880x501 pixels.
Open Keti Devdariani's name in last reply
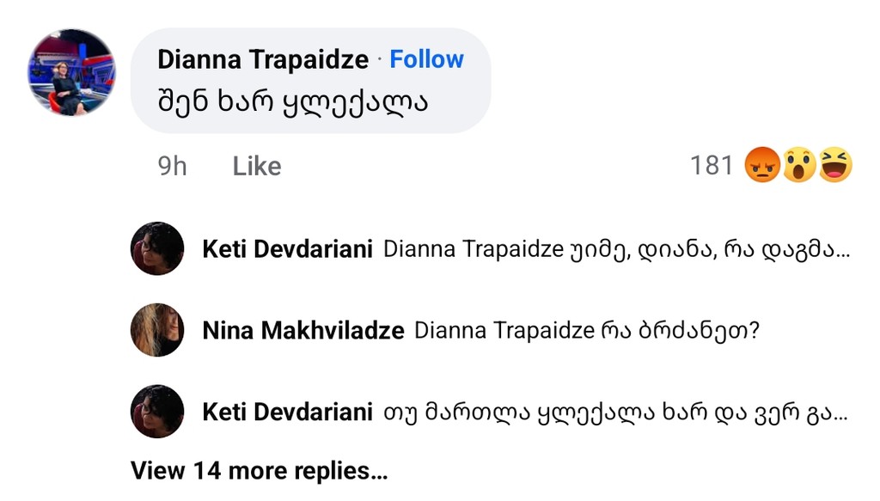pos(287,412)
